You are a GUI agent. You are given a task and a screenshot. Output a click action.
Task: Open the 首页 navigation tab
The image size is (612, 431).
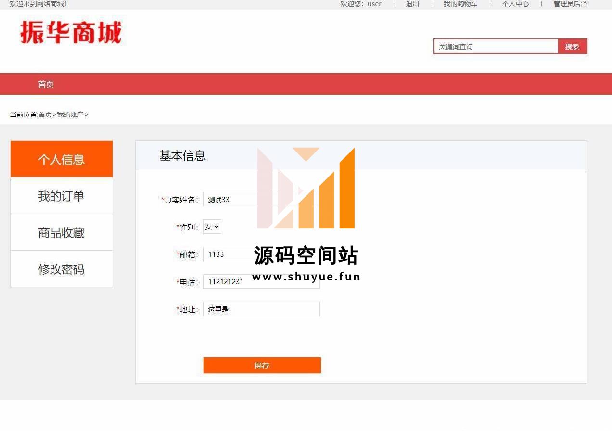click(46, 84)
